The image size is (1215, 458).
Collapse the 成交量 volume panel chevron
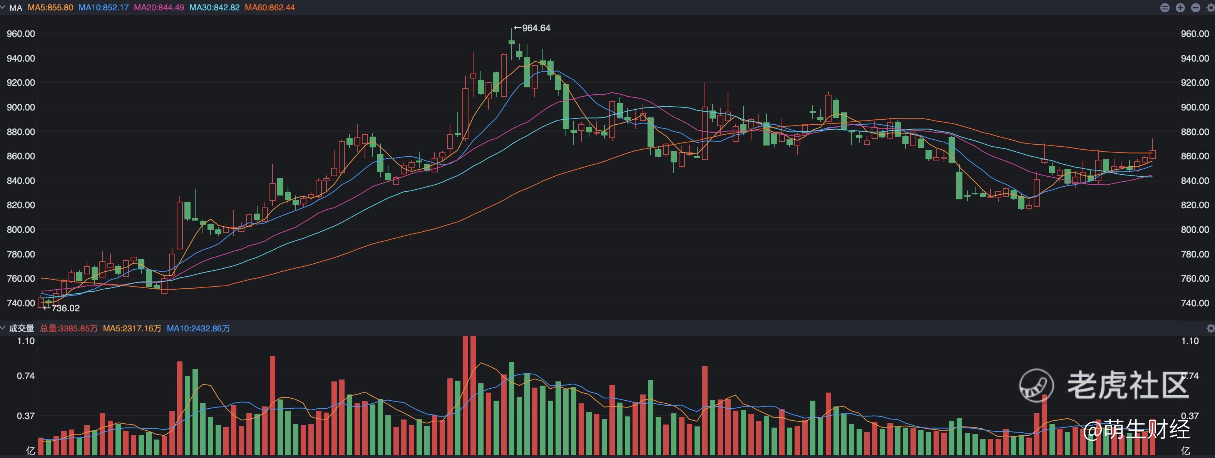[x=3, y=328]
